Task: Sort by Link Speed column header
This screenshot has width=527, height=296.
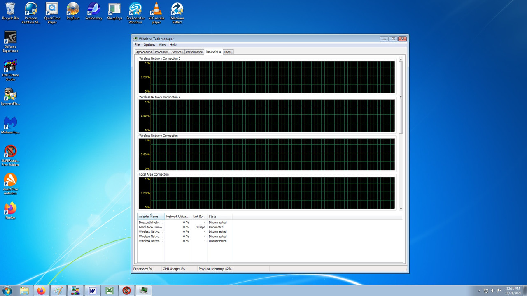Action: (x=199, y=217)
